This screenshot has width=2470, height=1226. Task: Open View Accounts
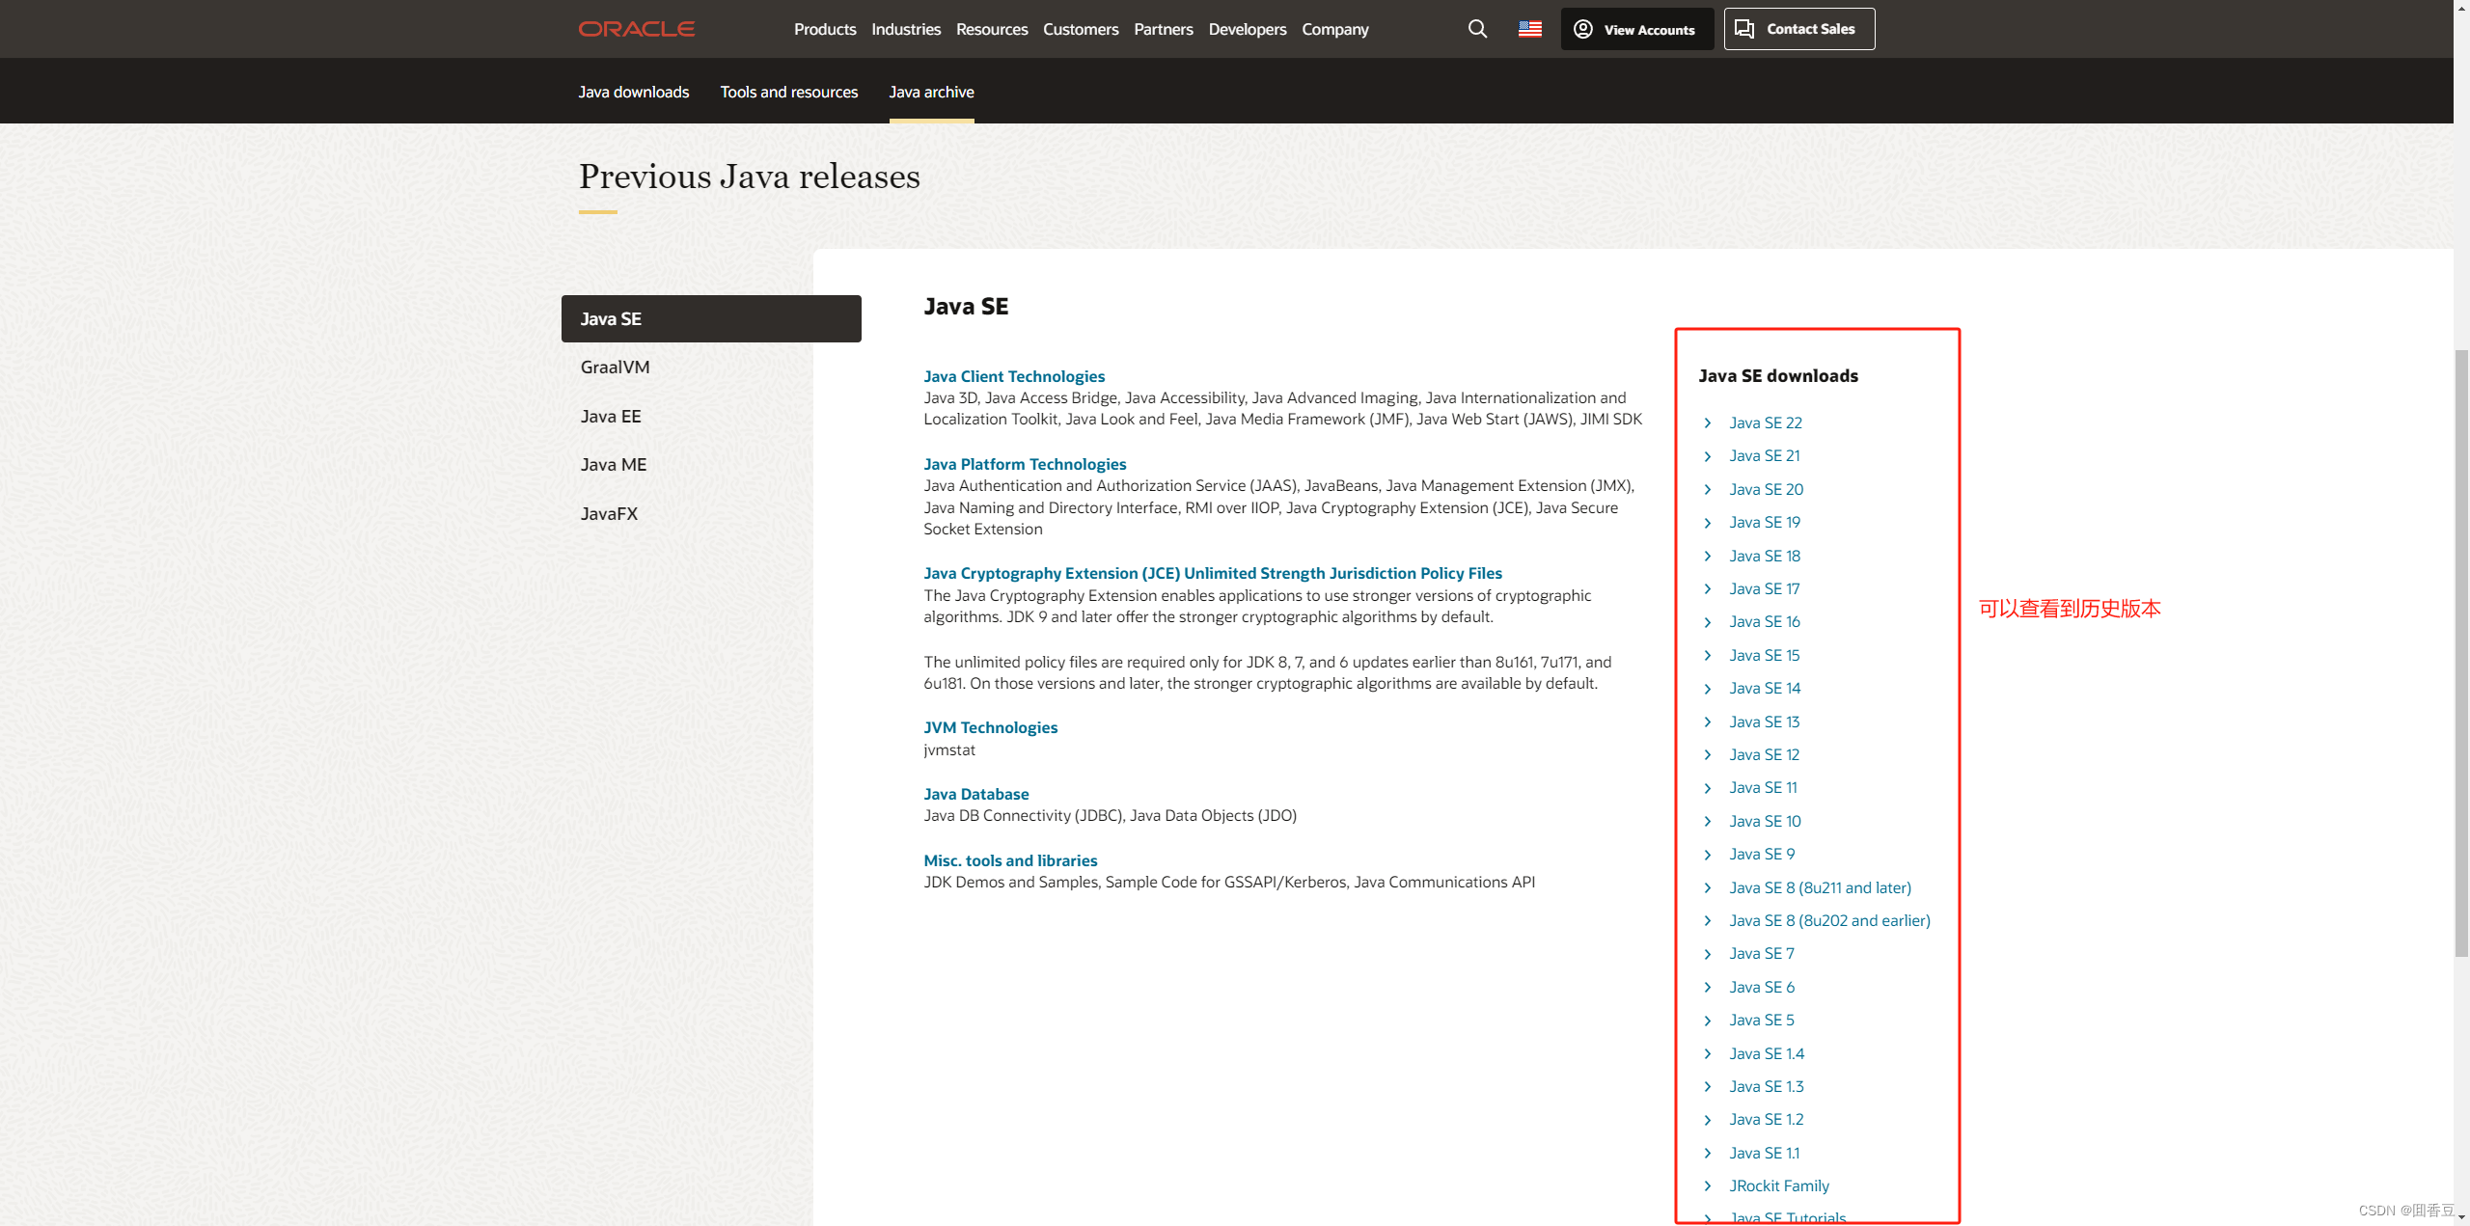pyautogui.click(x=1636, y=29)
